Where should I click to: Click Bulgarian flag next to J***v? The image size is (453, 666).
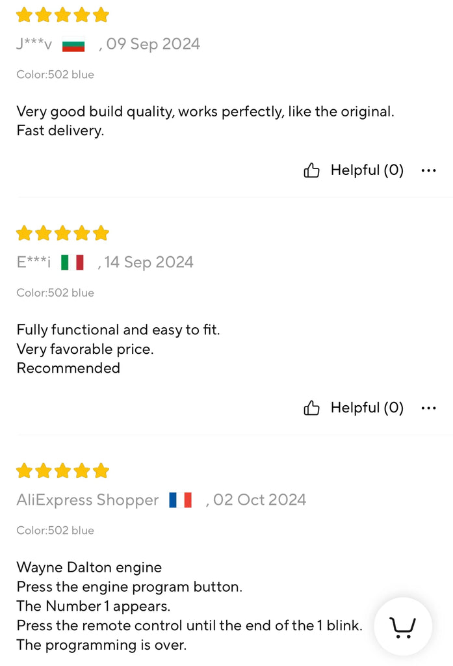pyautogui.click(x=73, y=46)
